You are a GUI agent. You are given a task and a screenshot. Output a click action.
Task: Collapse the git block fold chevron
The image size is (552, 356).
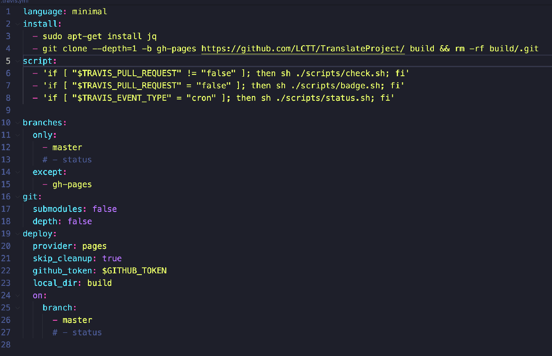coord(17,197)
